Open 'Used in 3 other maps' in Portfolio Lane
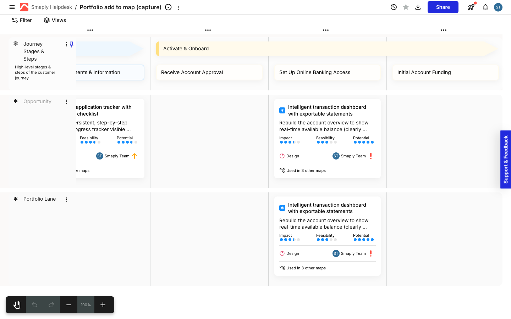The image size is (511, 319). (303, 268)
